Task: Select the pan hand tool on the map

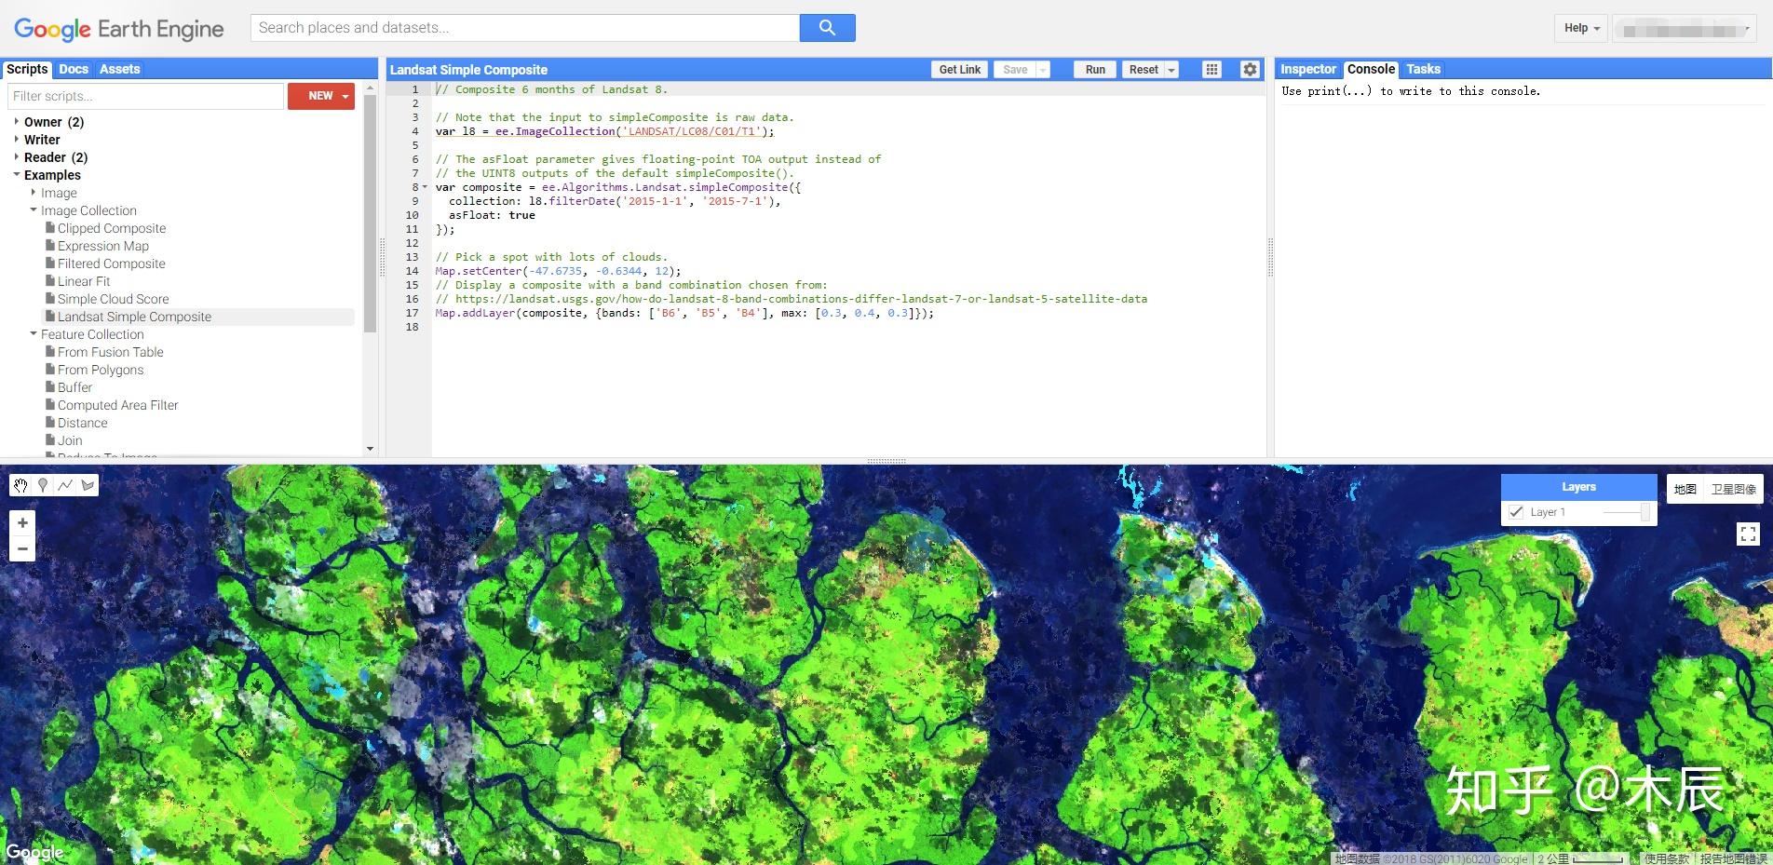Action: (20, 485)
